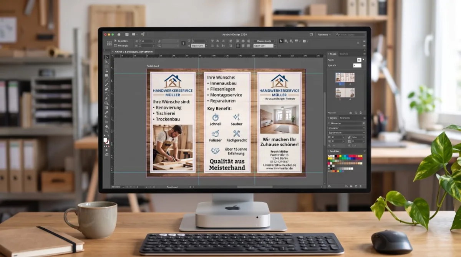Viewport: 461px width, 257px height.
Task: Select the Direct Selection tool
Action: pos(106,61)
